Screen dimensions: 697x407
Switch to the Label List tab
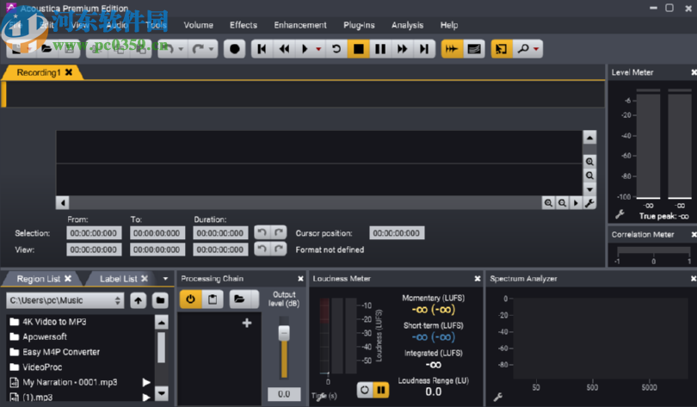click(118, 279)
